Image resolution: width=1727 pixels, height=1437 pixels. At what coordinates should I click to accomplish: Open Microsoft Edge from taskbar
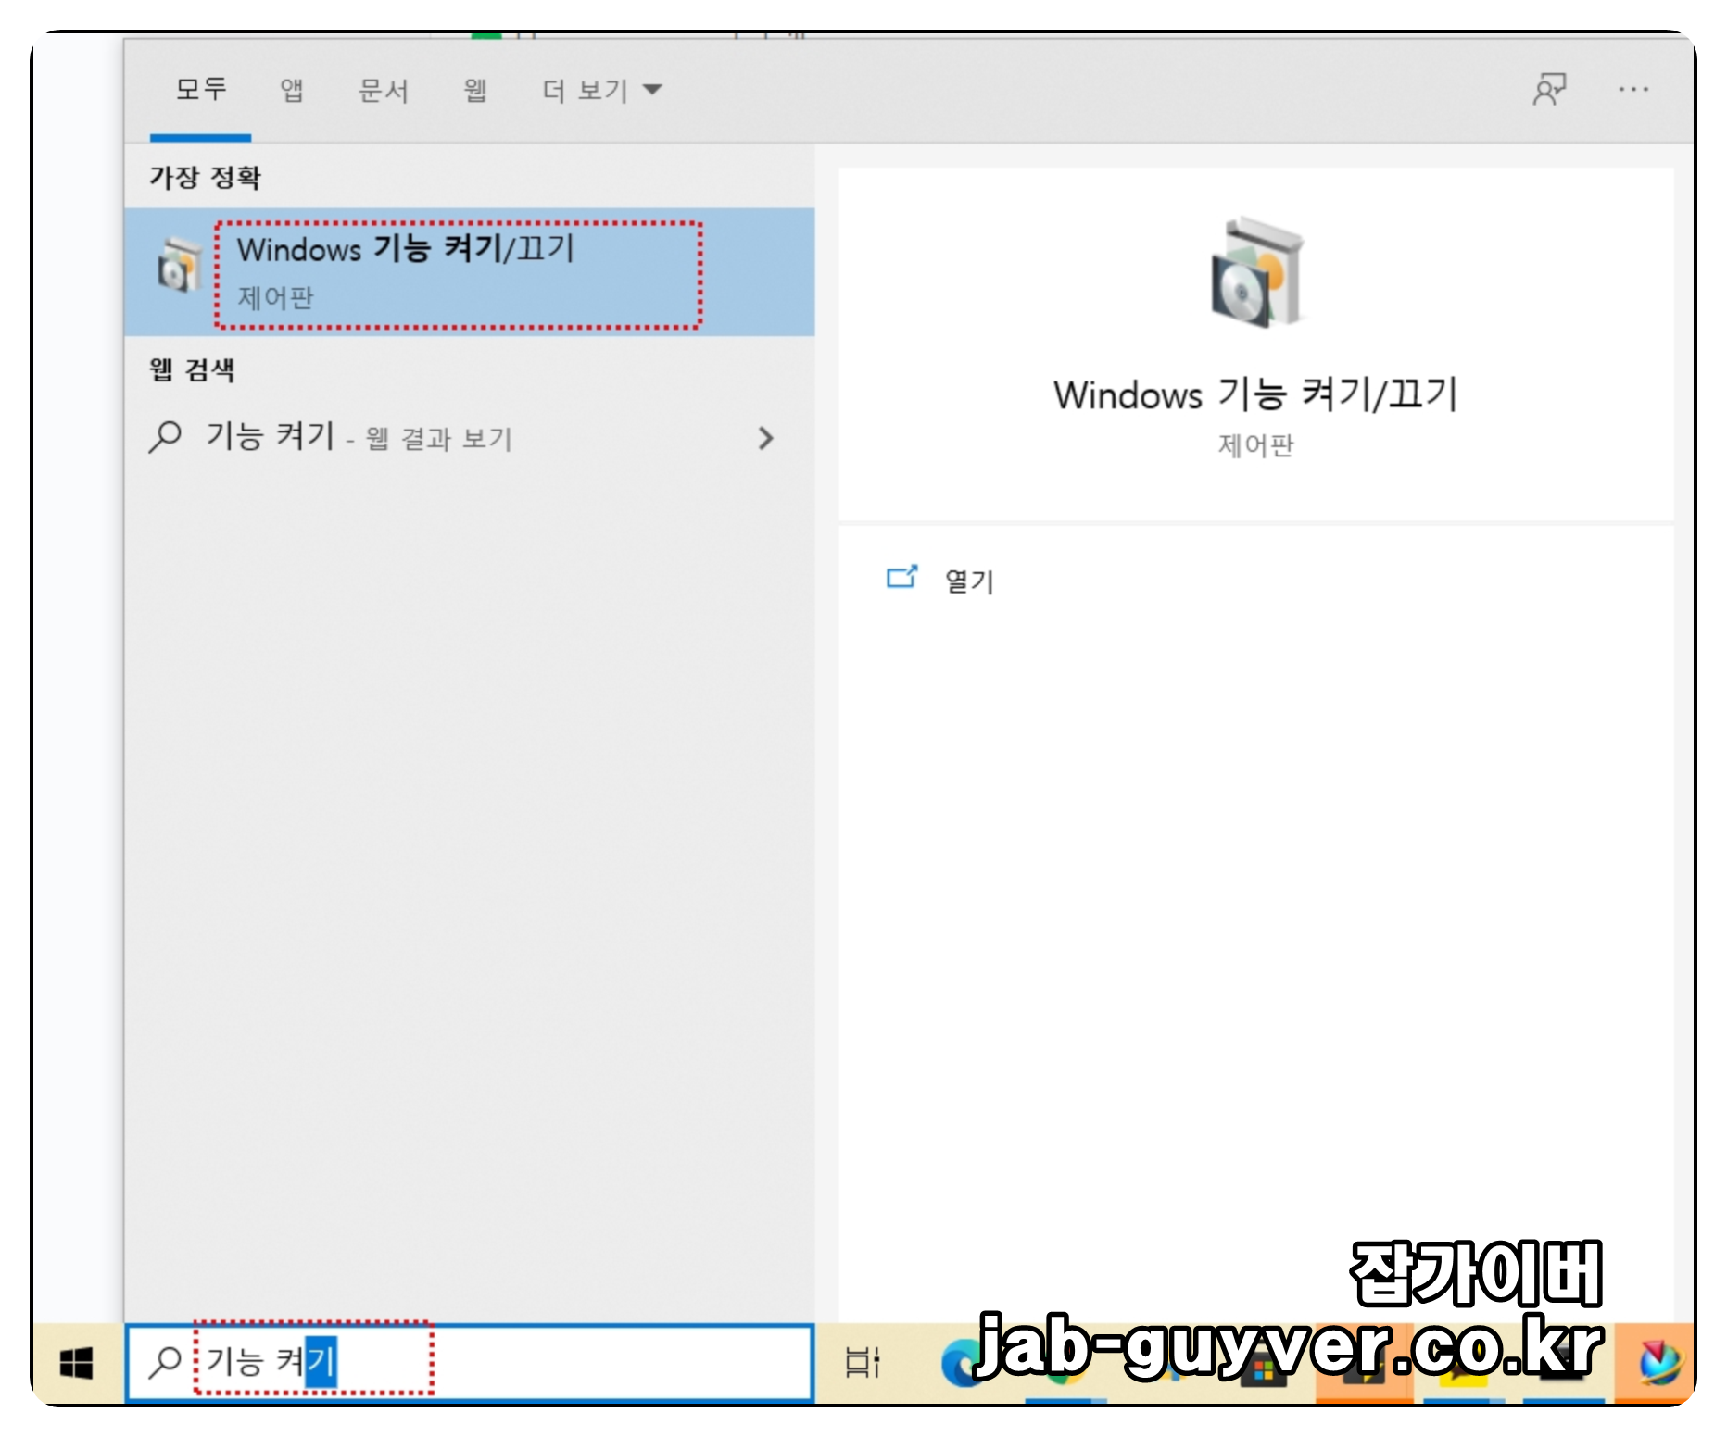962,1364
